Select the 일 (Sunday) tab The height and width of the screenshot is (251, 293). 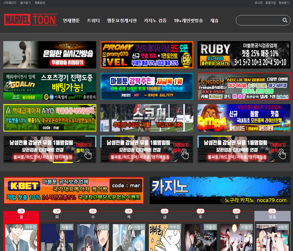pos(236,216)
